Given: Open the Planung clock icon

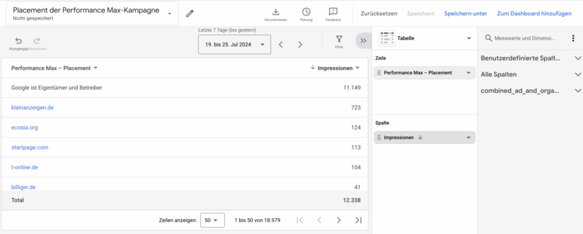Looking at the screenshot, I should click(306, 11).
